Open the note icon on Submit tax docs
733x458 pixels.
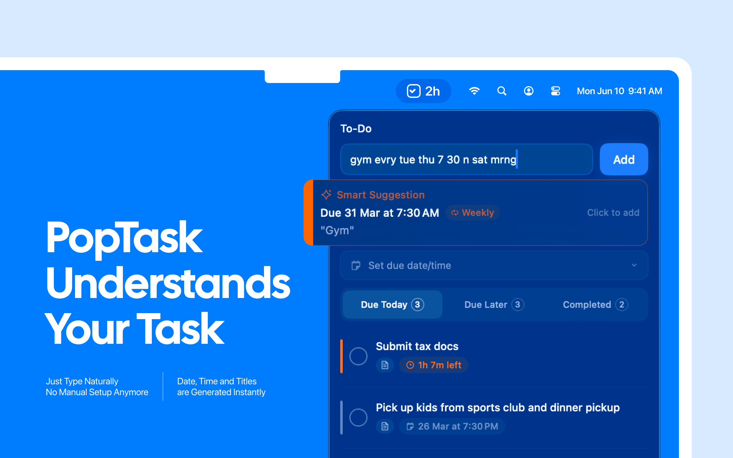click(385, 365)
